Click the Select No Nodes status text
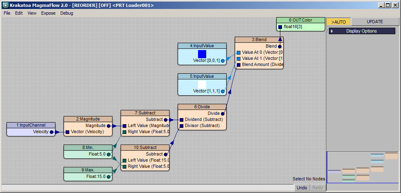Image resolution: width=401 pixels, height=193 pixels. (309, 179)
